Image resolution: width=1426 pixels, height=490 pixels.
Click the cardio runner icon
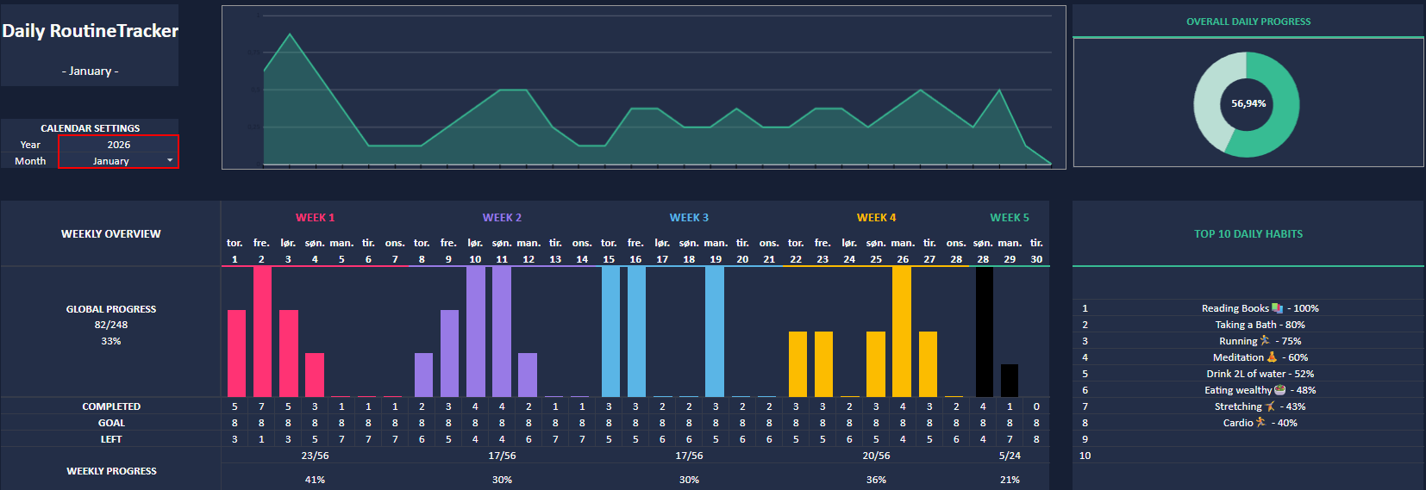point(1260,422)
